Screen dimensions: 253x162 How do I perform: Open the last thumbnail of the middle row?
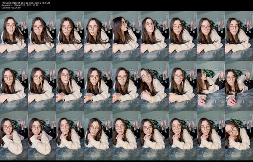click(x=239, y=86)
